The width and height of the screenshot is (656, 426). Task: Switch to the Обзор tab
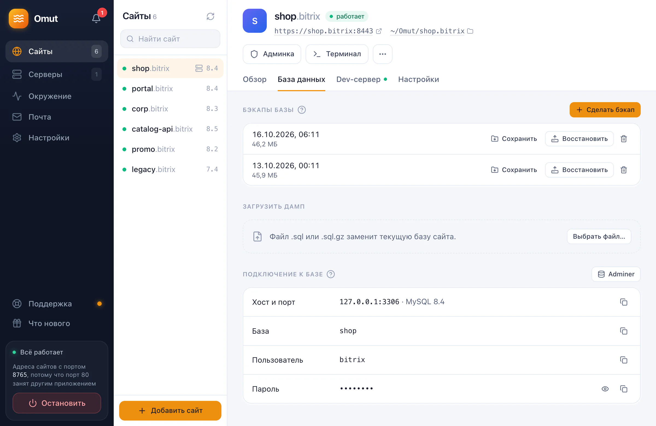click(x=254, y=79)
